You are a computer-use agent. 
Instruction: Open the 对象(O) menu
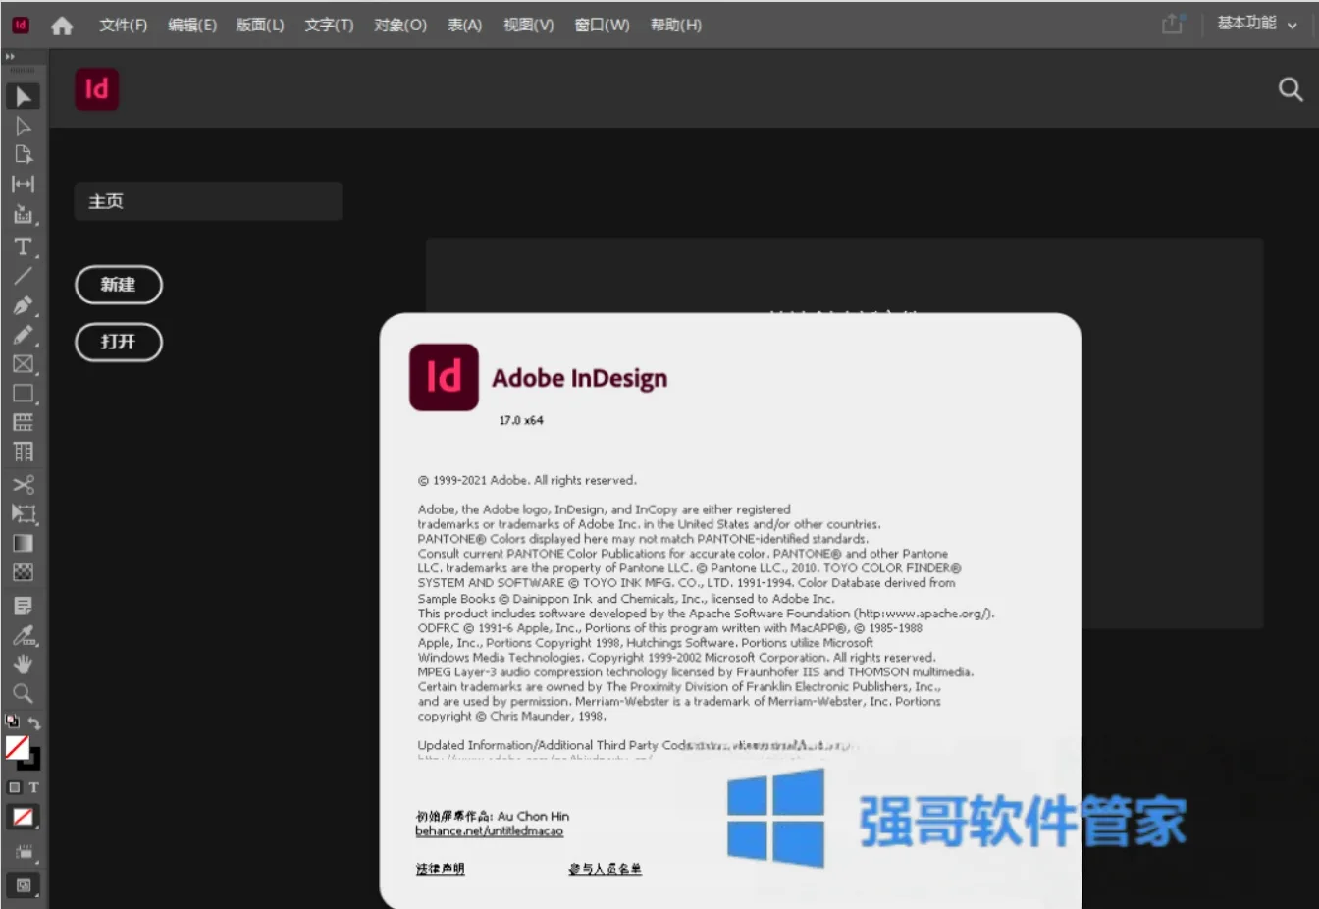point(400,26)
